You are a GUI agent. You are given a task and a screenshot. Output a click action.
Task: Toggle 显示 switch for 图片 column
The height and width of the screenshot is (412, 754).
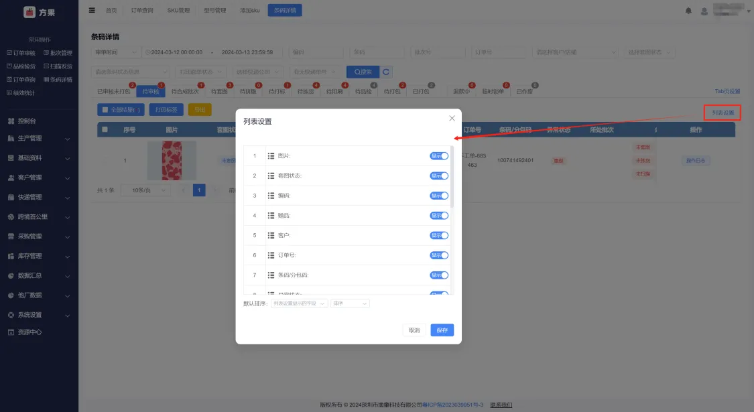tap(439, 156)
